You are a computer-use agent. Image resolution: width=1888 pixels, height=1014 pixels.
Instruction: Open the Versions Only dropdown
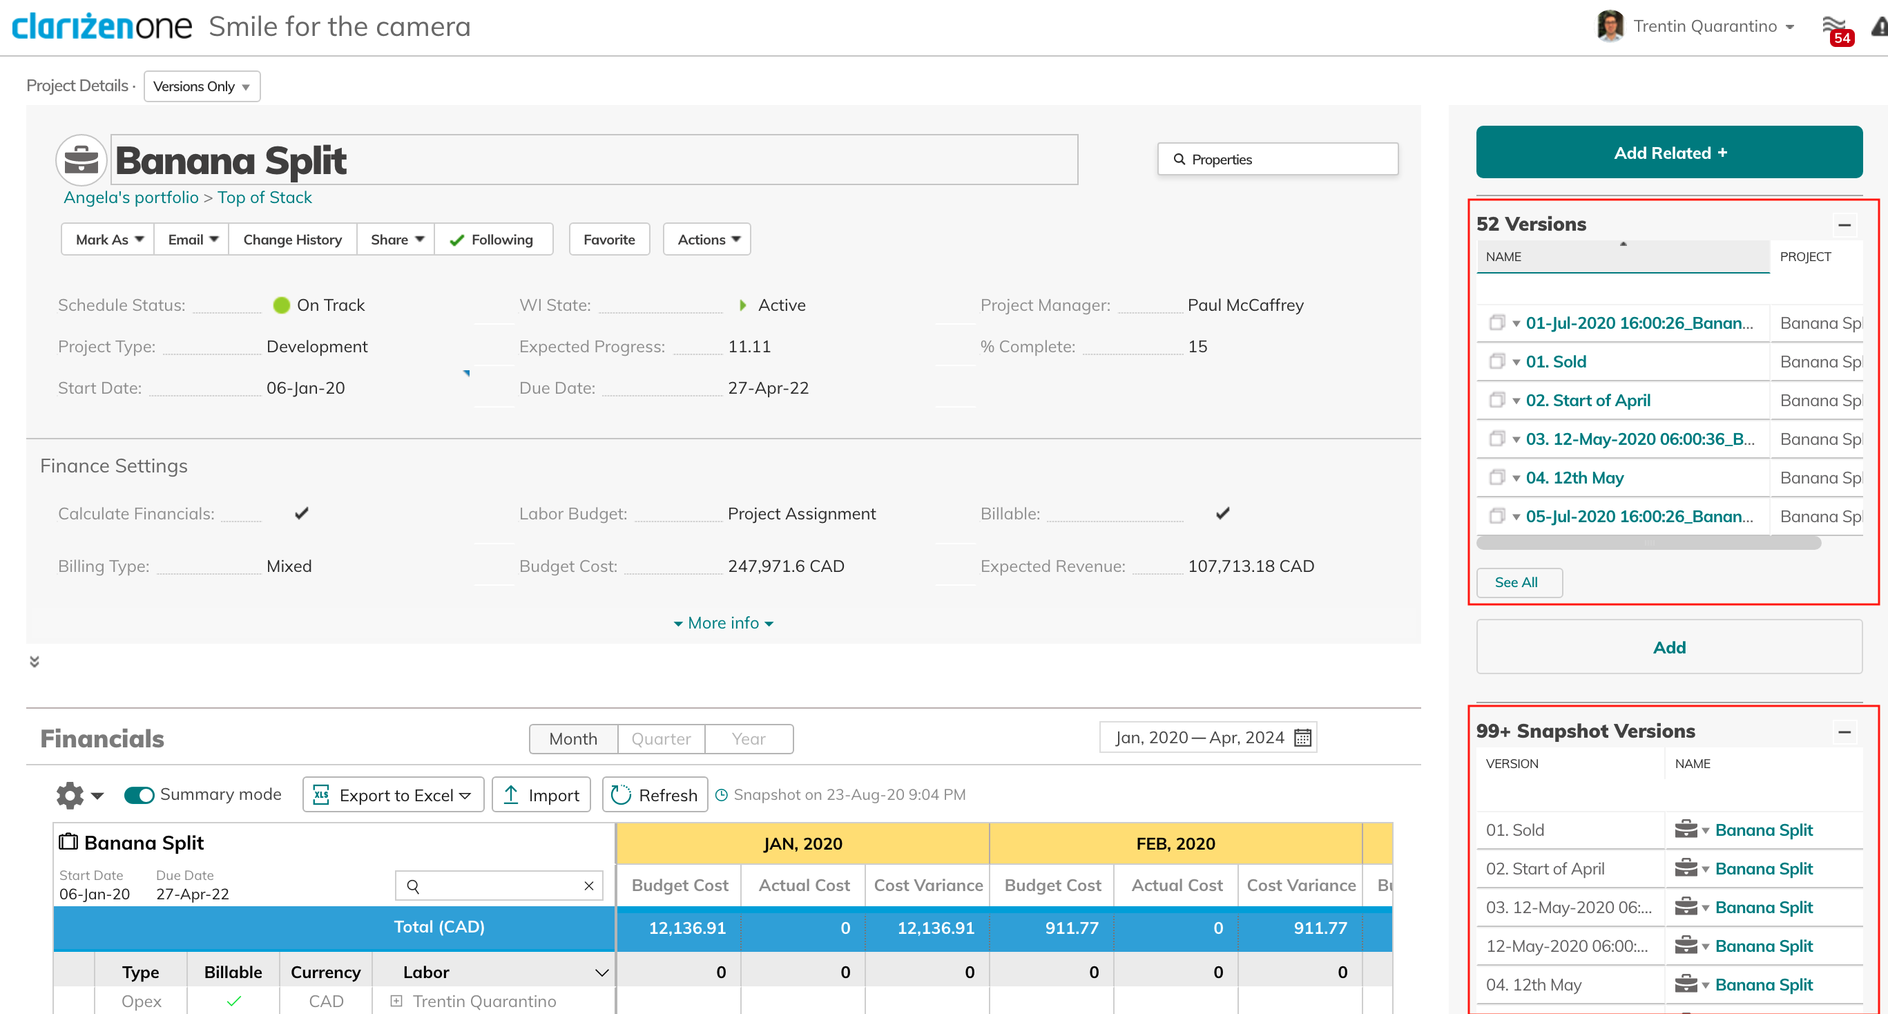(202, 86)
